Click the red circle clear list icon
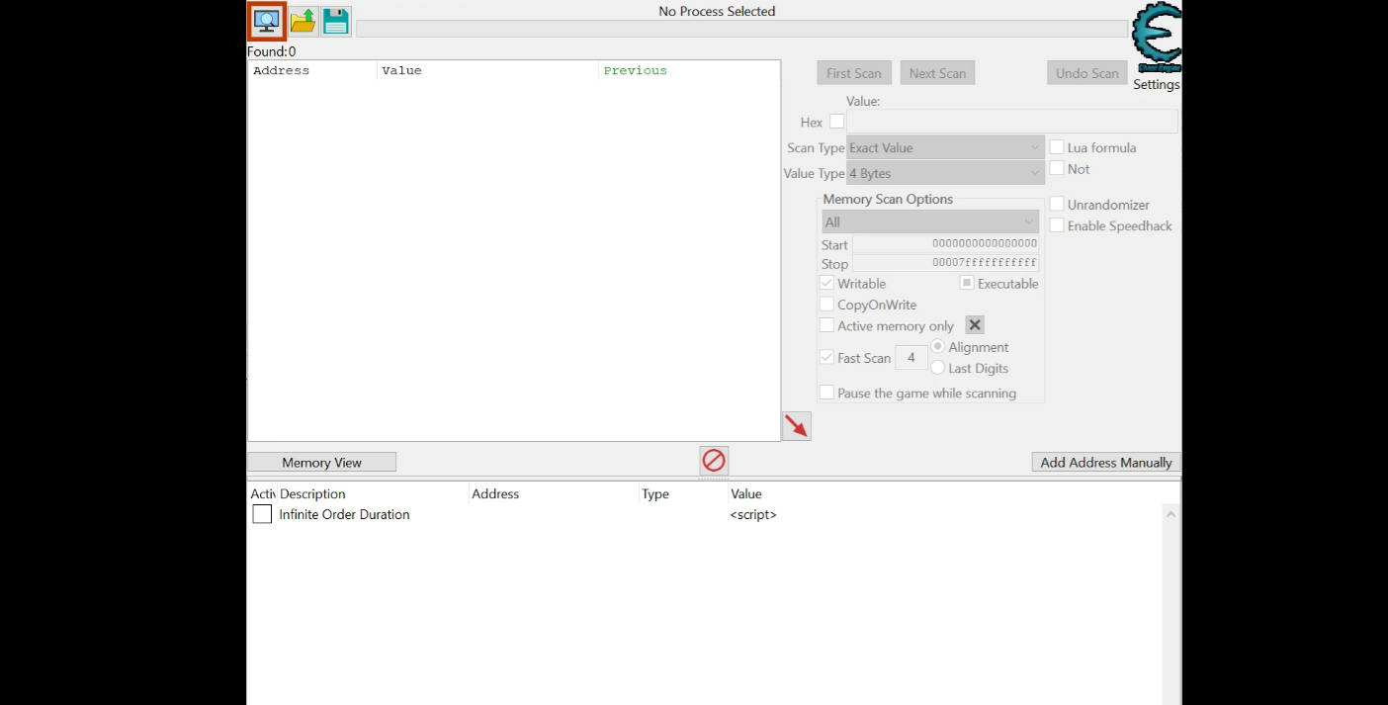This screenshot has height=705, width=1388. (x=714, y=461)
